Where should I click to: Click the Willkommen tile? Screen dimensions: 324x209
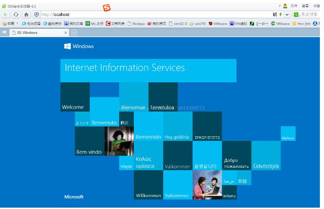(148, 185)
